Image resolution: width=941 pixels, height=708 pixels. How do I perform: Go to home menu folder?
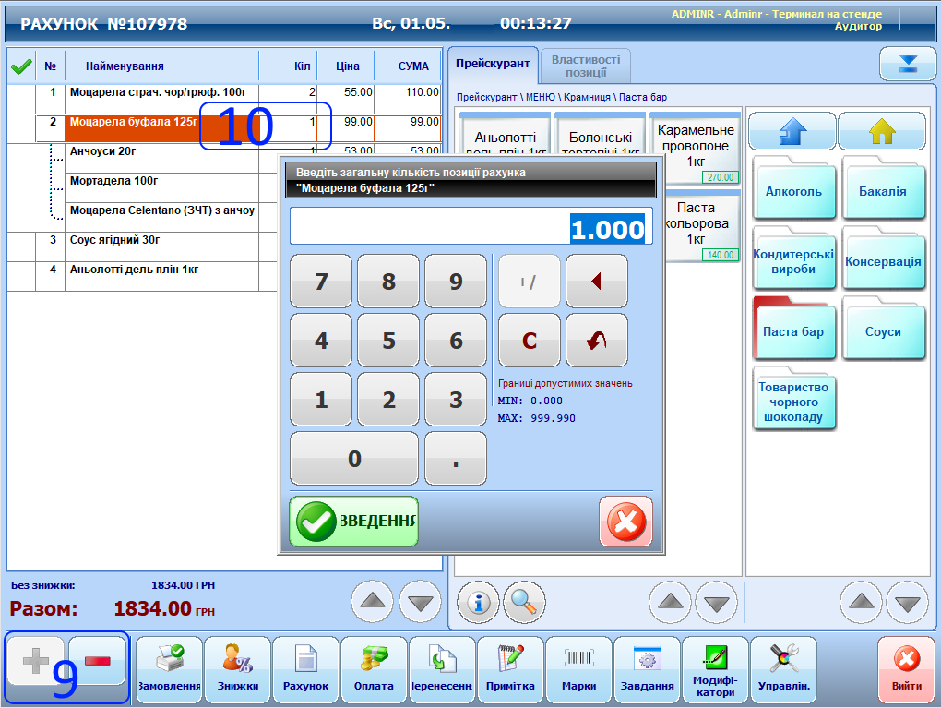tap(882, 131)
